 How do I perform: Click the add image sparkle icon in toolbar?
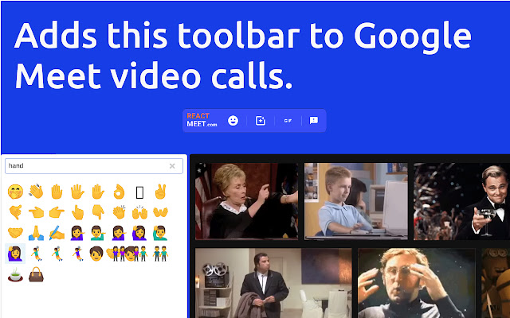click(x=261, y=121)
